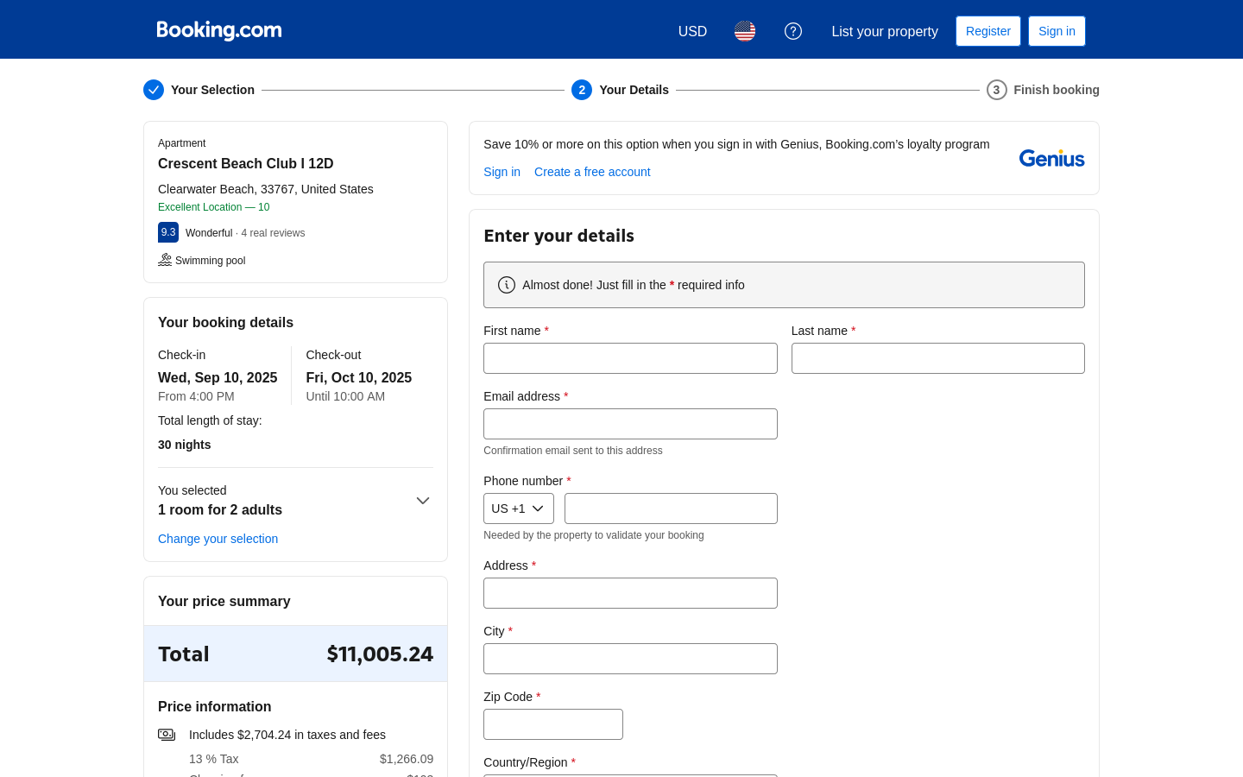Open the USD currency selector
1243x777 pixels.
click(x=692, y=31)
